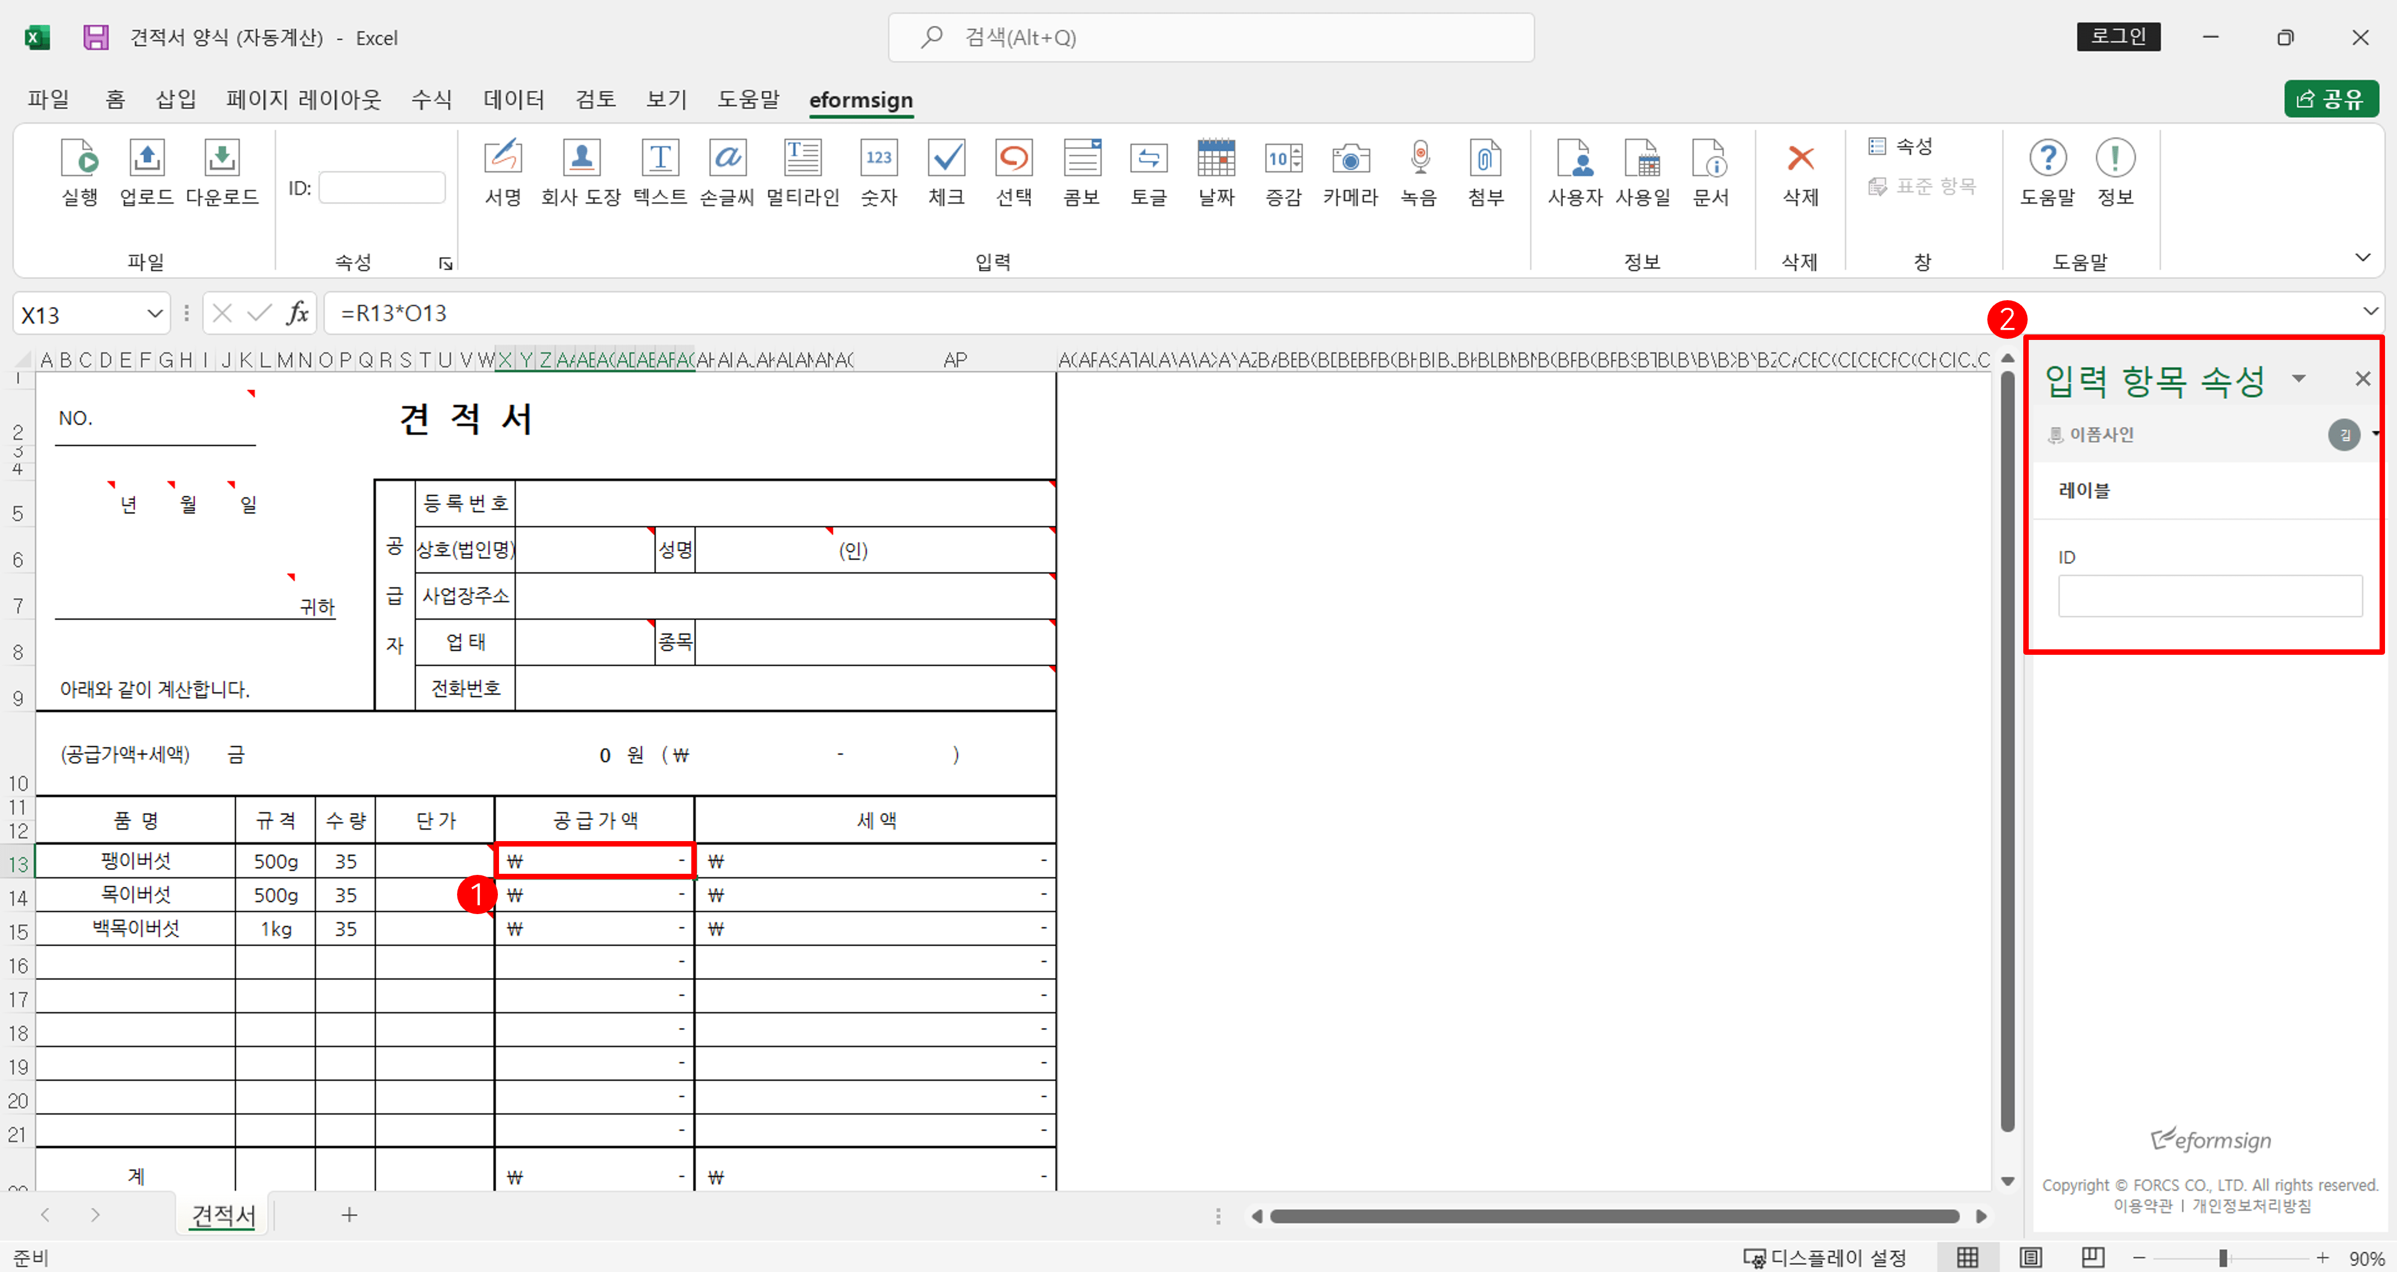Image resolution: width=2397 pixels, height=1272 pixels.
Task: Click the Standard Items (표준 항목) button
Action: click(1923, 186)
